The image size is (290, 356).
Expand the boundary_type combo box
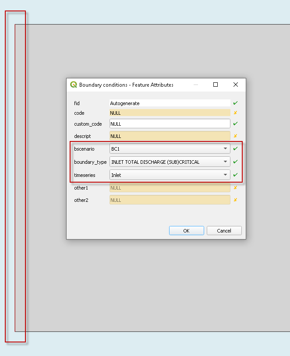pos(170,162)
